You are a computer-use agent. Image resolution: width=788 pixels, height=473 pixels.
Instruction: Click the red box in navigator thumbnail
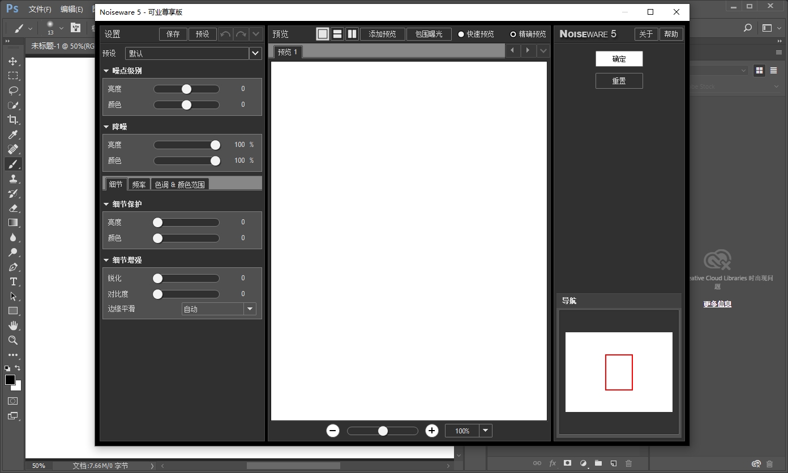pyautogui.click(x=619, y=372)
